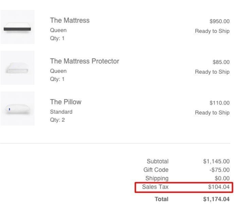Click the pillow's Standard size label
The height and width of the screenshot is (207, 234).
[x=61, y=112]
